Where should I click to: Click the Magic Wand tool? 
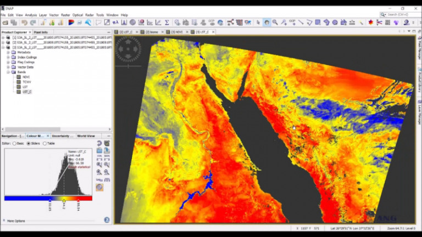pos(361,22)
